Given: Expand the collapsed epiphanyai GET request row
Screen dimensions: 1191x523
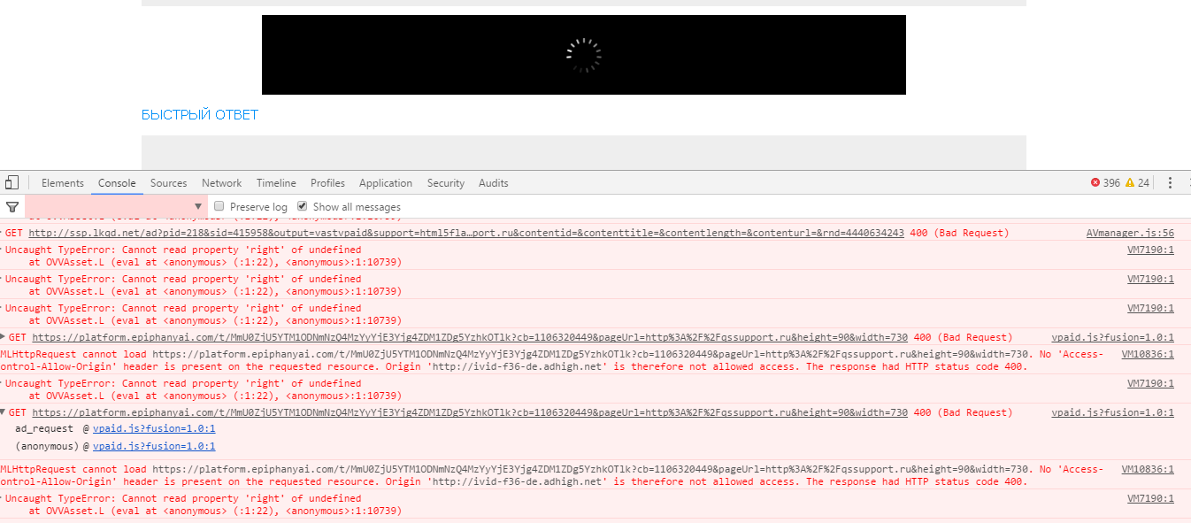Looking at the screenshot, I should click(x=3, y=337).
